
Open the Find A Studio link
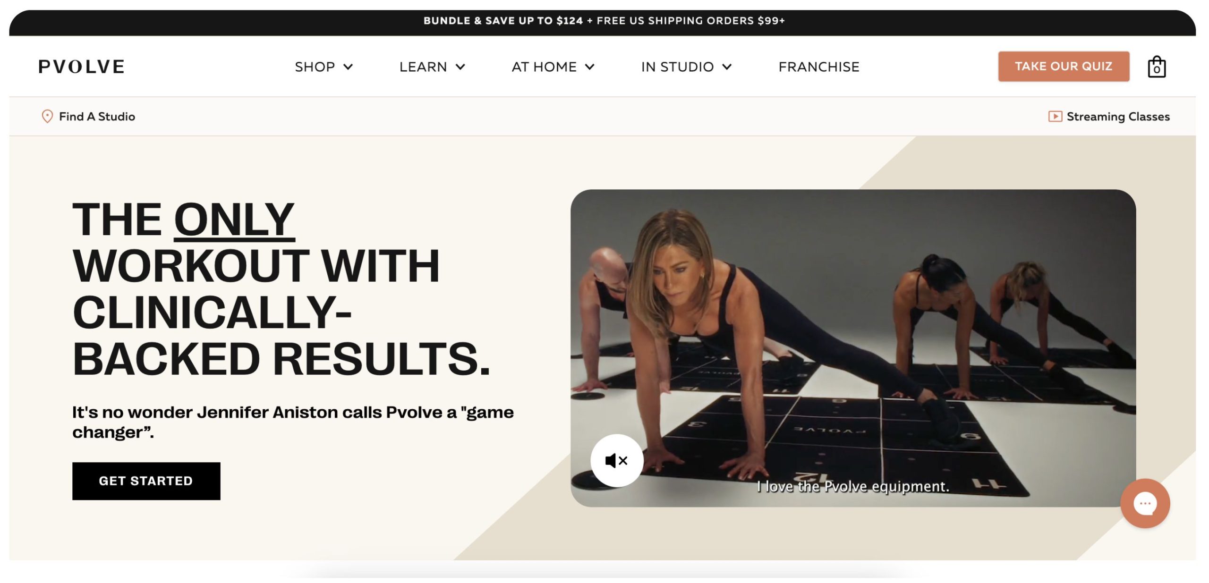(97, 116)
